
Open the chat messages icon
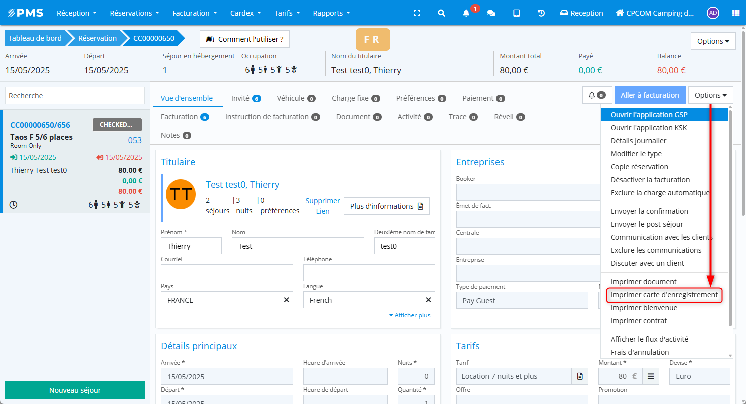pos(491,13)
